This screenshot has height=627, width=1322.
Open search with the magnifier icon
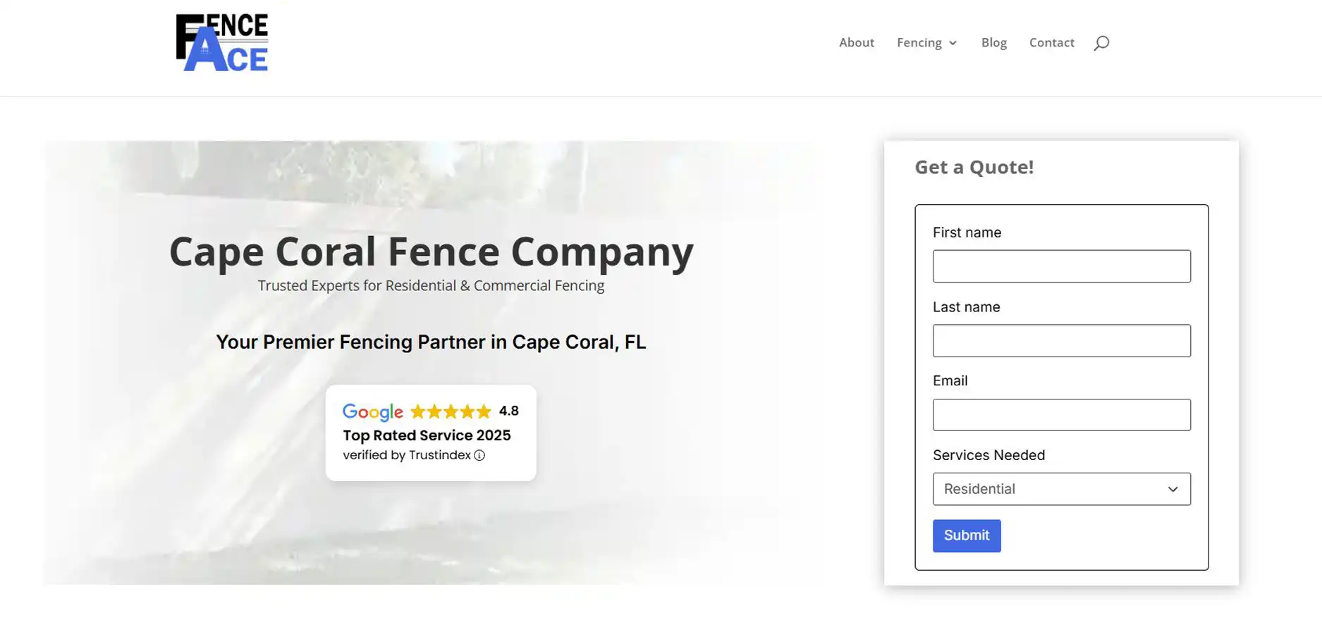pyautogui.click(x=1101, y=43)
